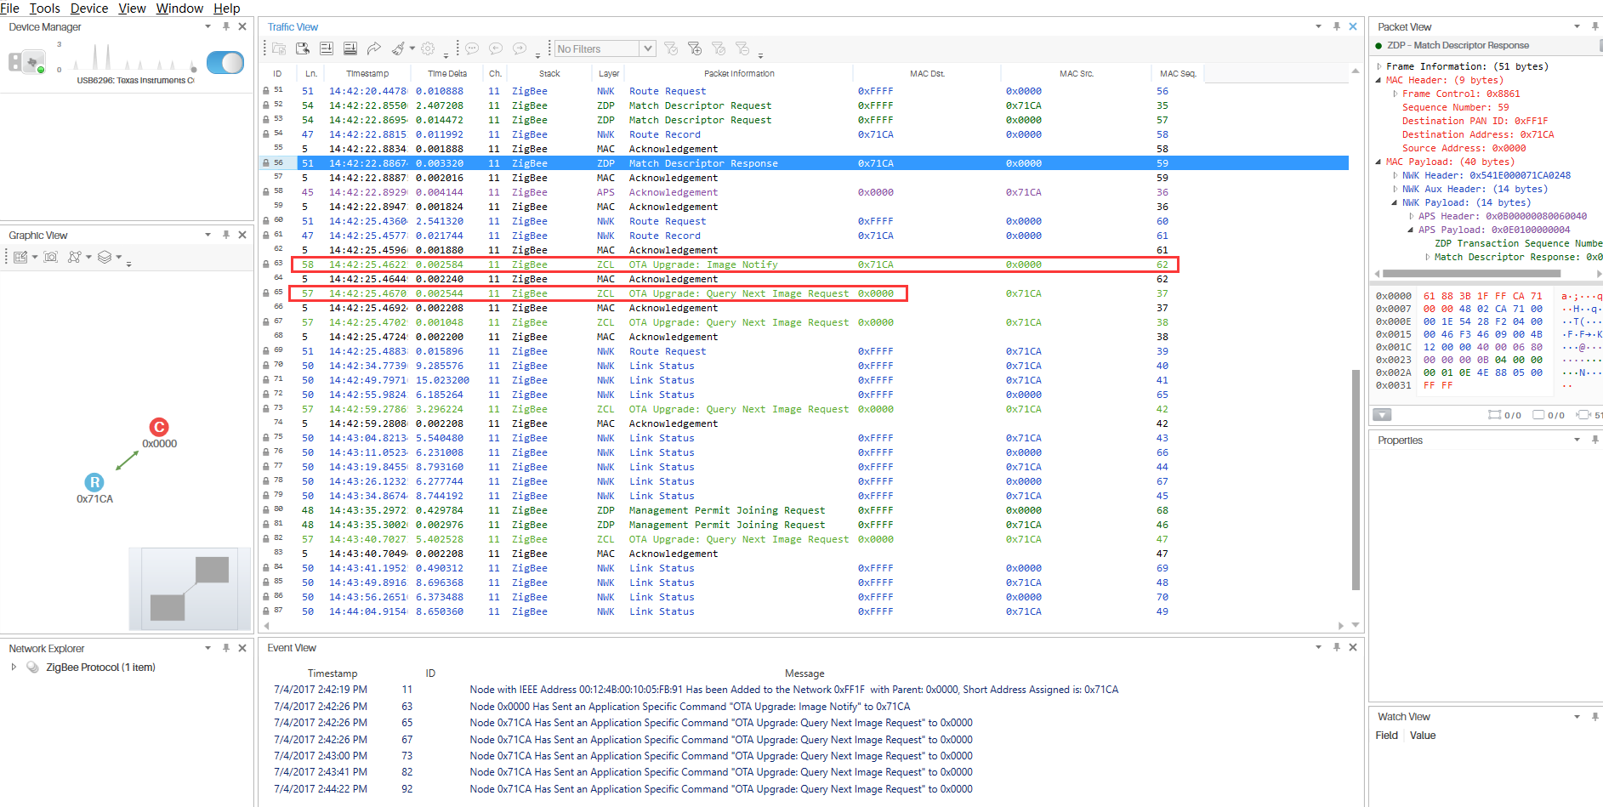Expand Frame Information in Packet View
Image resolution: width=1603 pixels, height=807 pixels.
[1379, 66]
